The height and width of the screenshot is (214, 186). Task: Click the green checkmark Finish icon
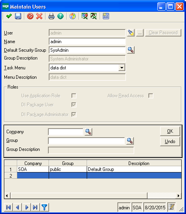click(9, 16)
